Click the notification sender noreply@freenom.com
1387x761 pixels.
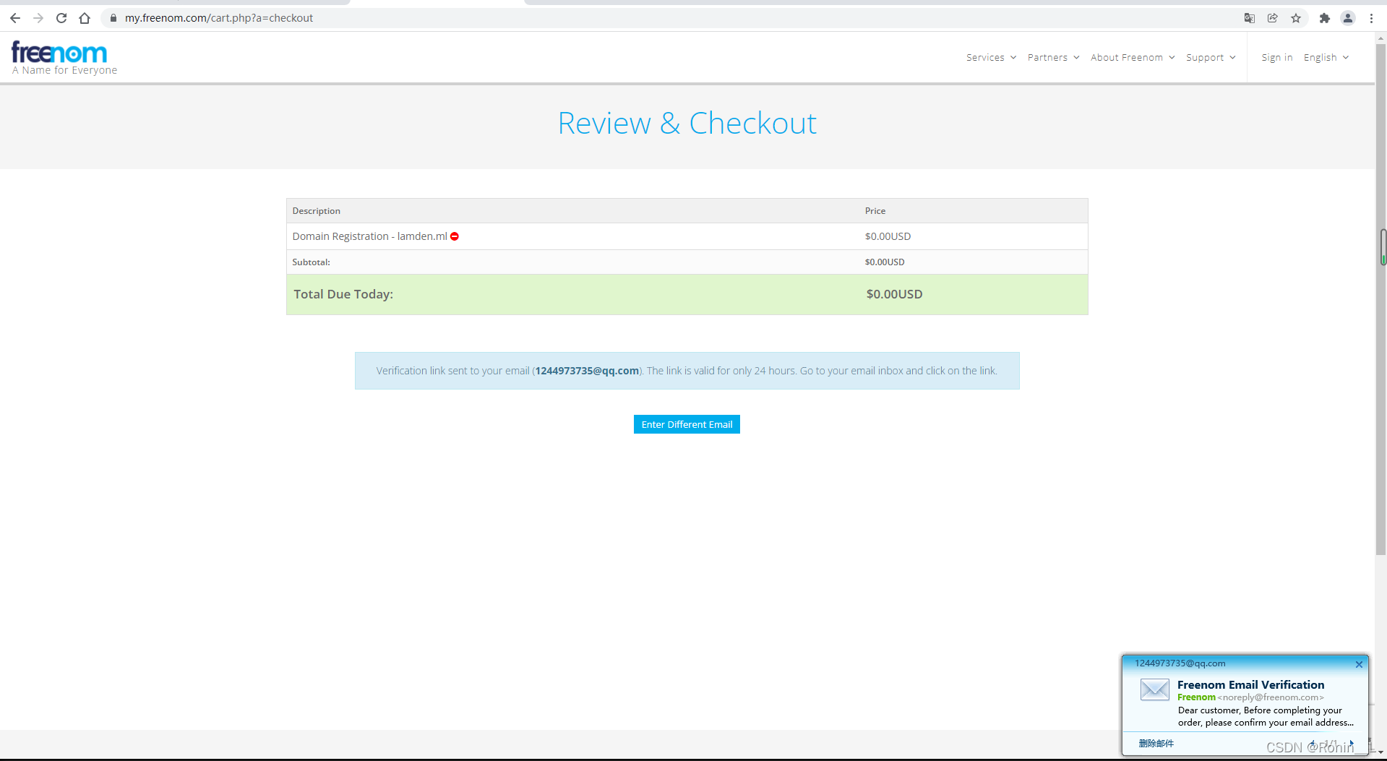[1271, 697]
